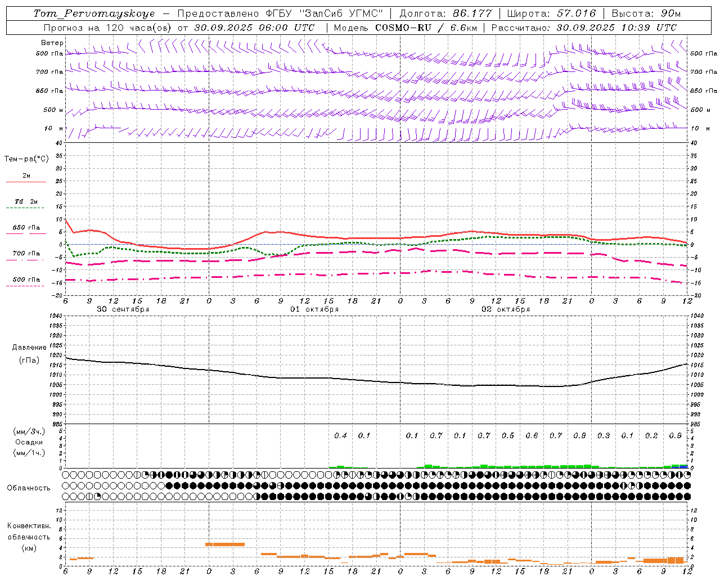Click the (мм/3ч.) units label
Viewport: 720px width, 576px height.
29,432
